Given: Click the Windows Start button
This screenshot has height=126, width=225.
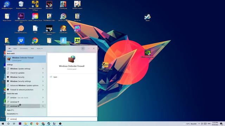Looking at the screenshot, I should (3, 124).
